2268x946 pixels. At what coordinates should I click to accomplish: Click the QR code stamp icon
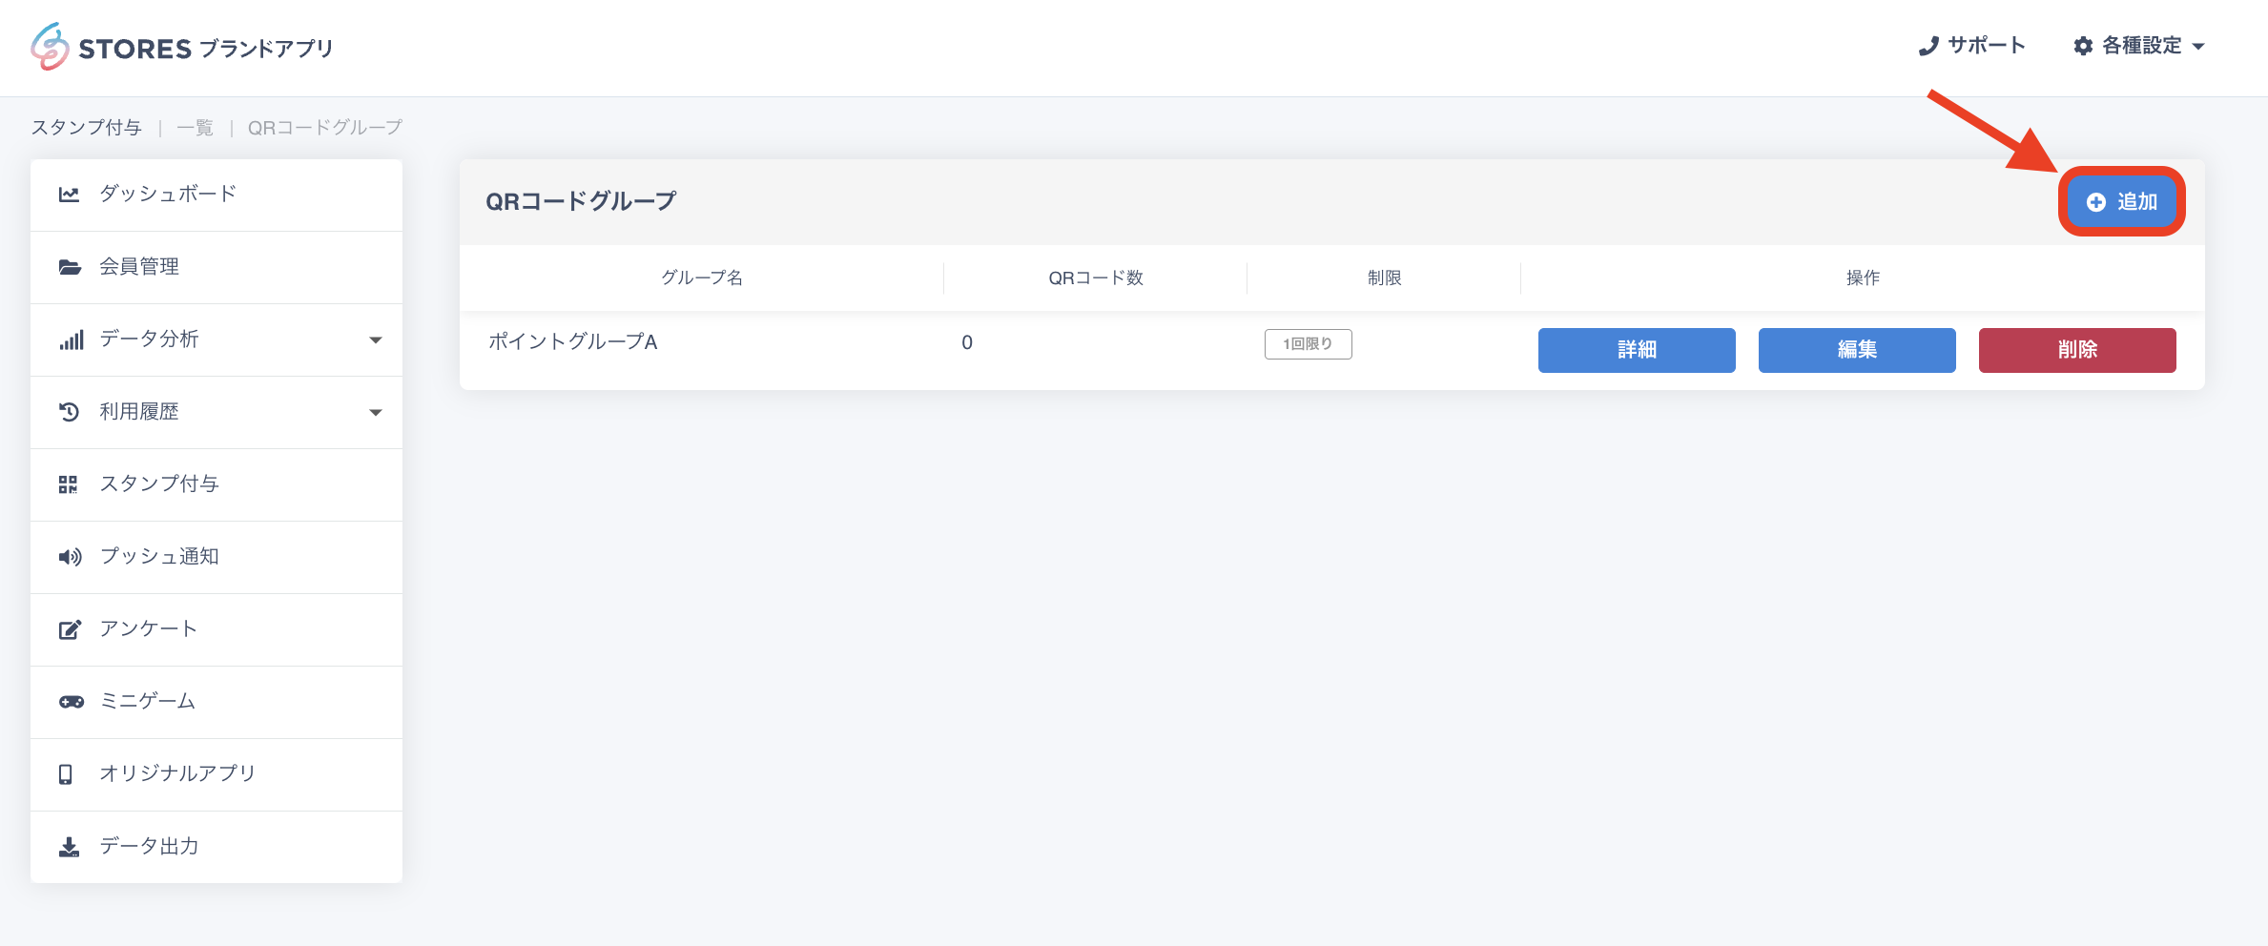(x=68, y=484)
